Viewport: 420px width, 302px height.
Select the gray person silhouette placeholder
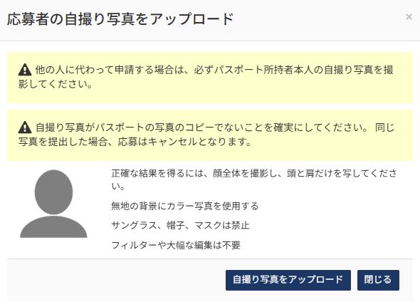53,204
